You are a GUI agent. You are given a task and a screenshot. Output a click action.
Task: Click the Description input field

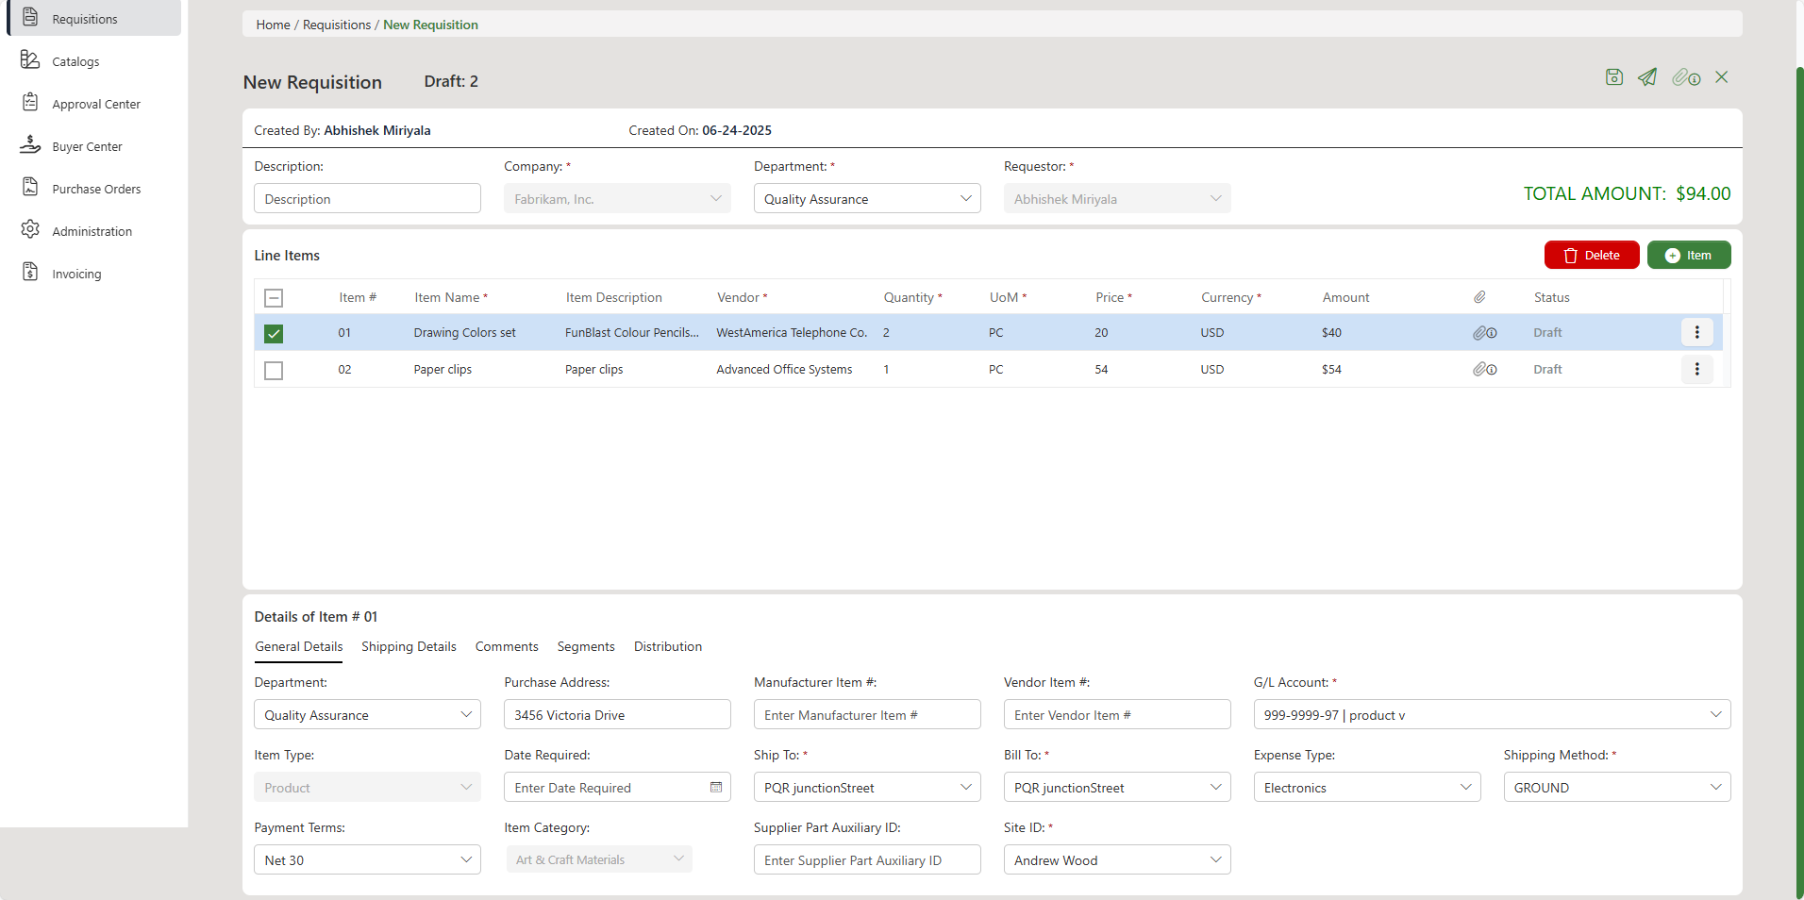tap(367, 198)
